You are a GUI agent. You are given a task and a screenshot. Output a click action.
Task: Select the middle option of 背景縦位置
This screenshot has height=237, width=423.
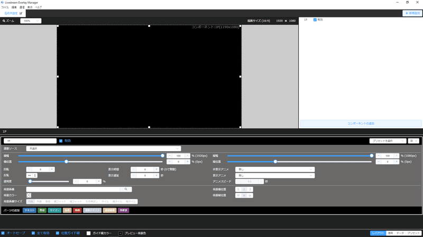pyautogui.click(x=244, y=195)
